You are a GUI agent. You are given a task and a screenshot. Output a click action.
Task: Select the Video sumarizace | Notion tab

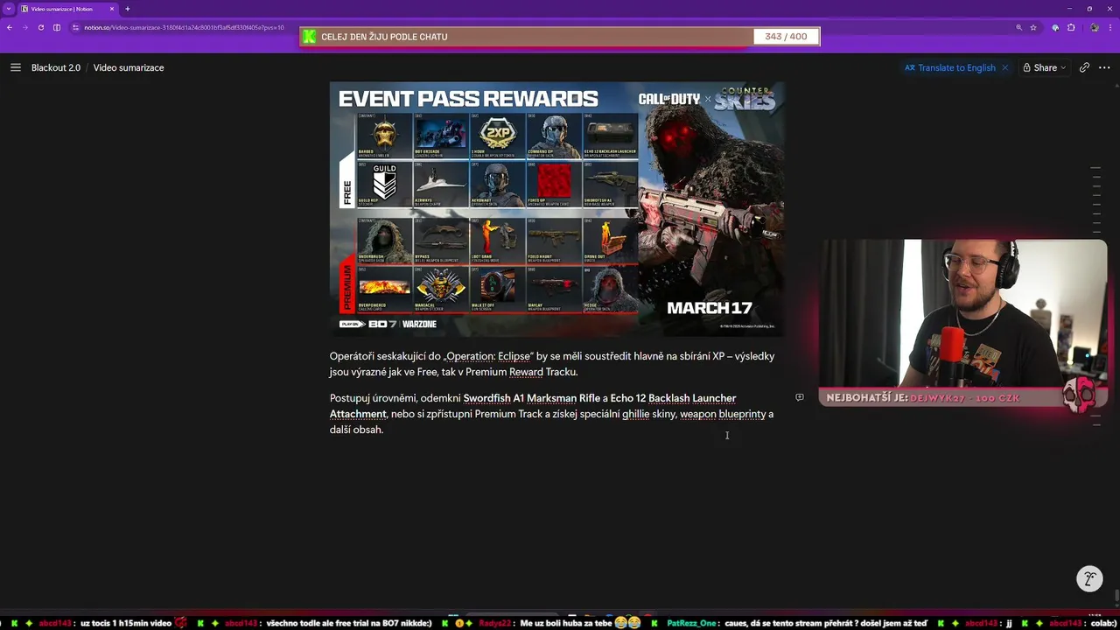coord(67,9)
